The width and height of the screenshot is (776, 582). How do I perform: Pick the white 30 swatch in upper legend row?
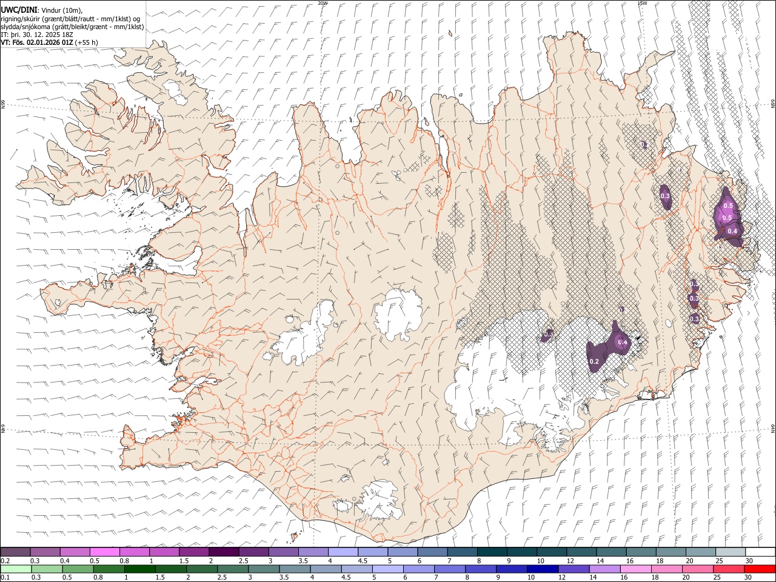[x=760, y=552]
